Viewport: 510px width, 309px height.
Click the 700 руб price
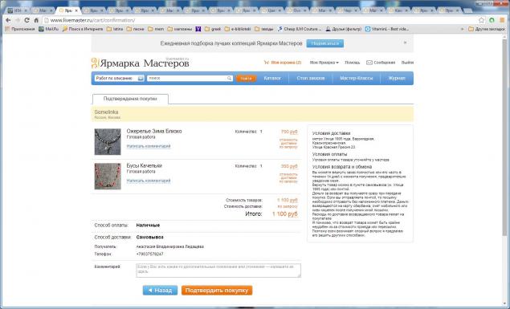click(289, 132)
